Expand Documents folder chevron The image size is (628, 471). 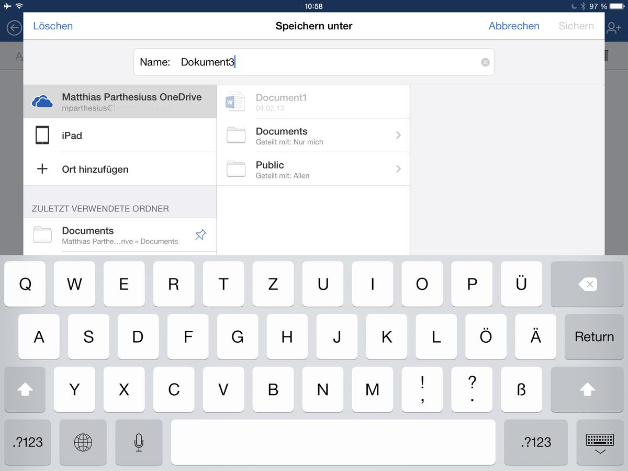click(398, 135)
